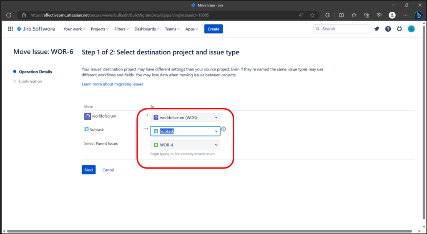
Task: Click the Jira Software logo
Action: point(36,29)
